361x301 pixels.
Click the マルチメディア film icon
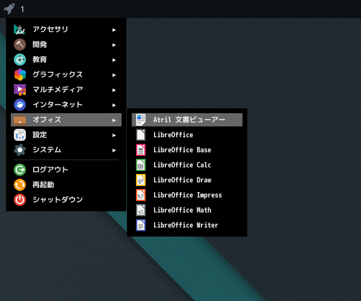(x=20, y=90)
